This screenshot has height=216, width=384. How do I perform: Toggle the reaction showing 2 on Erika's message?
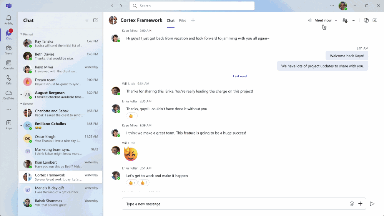144,183
